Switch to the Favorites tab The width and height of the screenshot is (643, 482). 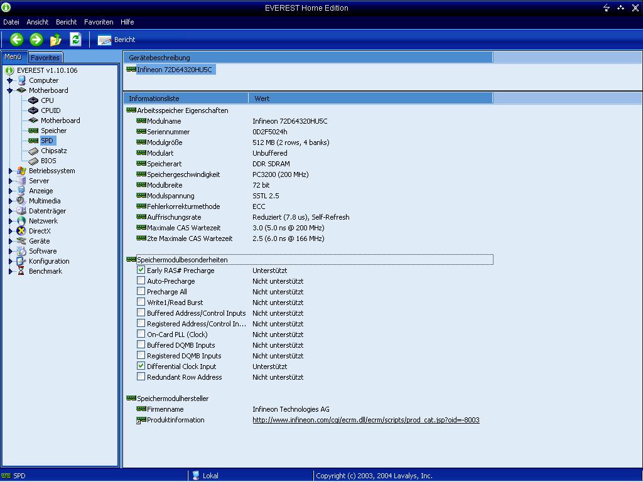pos(45,58)
